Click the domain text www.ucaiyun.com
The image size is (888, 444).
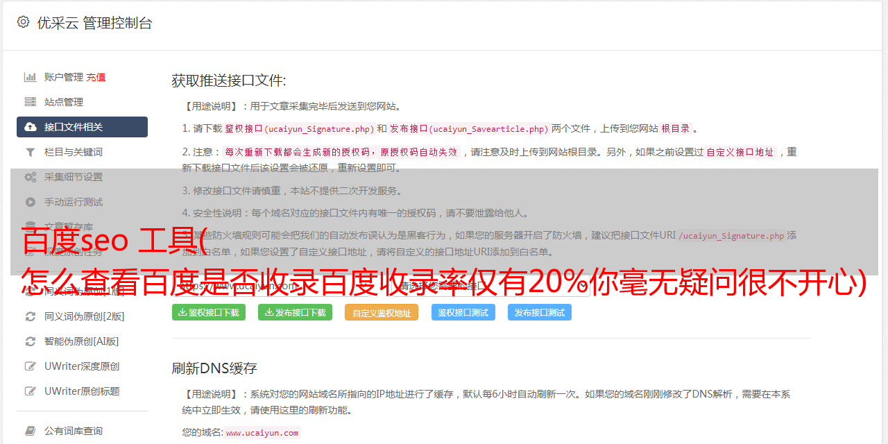pyautogui.click(x=262, y=432)
